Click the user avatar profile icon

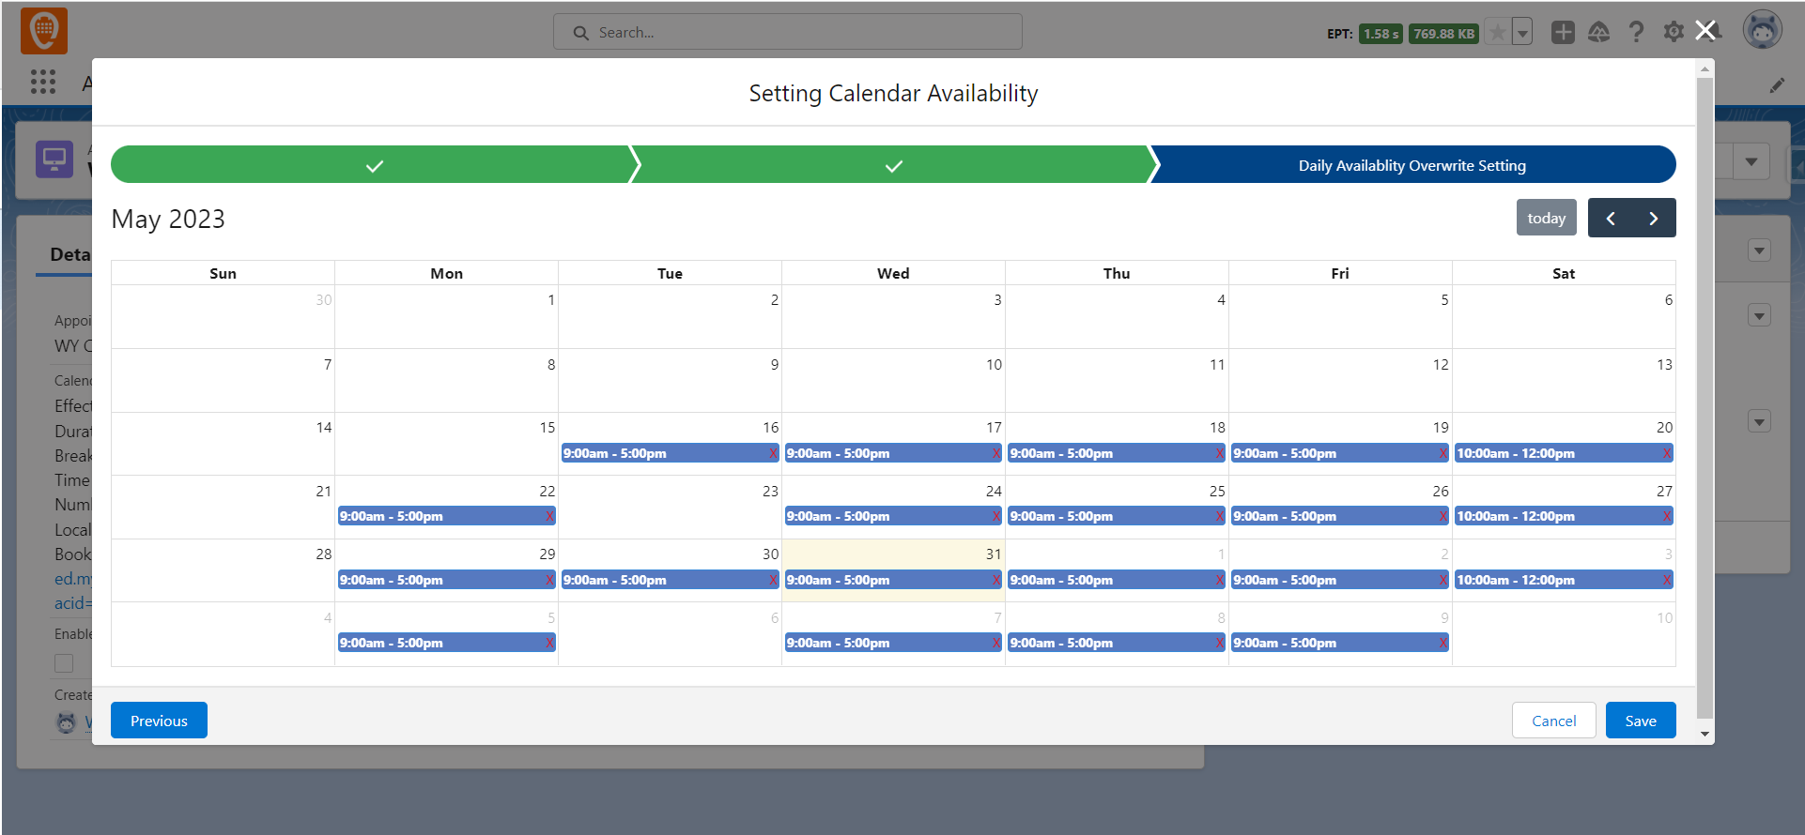click(x=1762, y=31)
